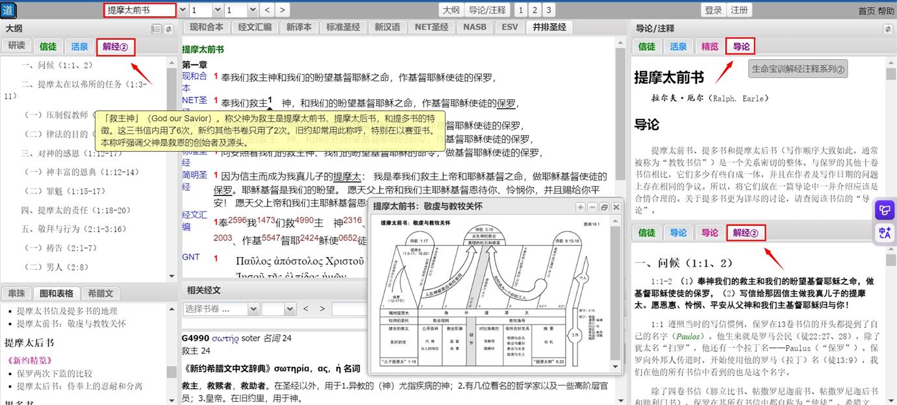
Task: Switch to the NET圣经 translation tab
Action: [x=432, y=27]
